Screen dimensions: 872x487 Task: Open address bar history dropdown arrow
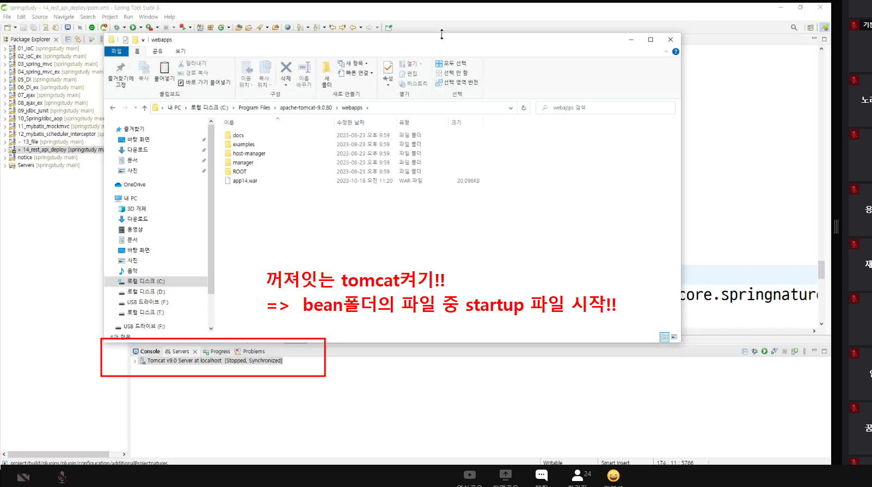pos(511,108)
